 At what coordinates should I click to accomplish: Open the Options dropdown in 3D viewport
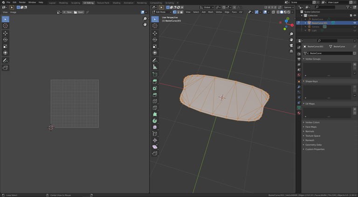[289, 7]
